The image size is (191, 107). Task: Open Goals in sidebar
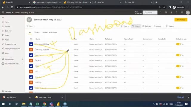tap(7, 35)
